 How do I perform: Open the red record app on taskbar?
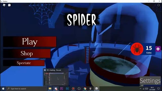(73, 89)
